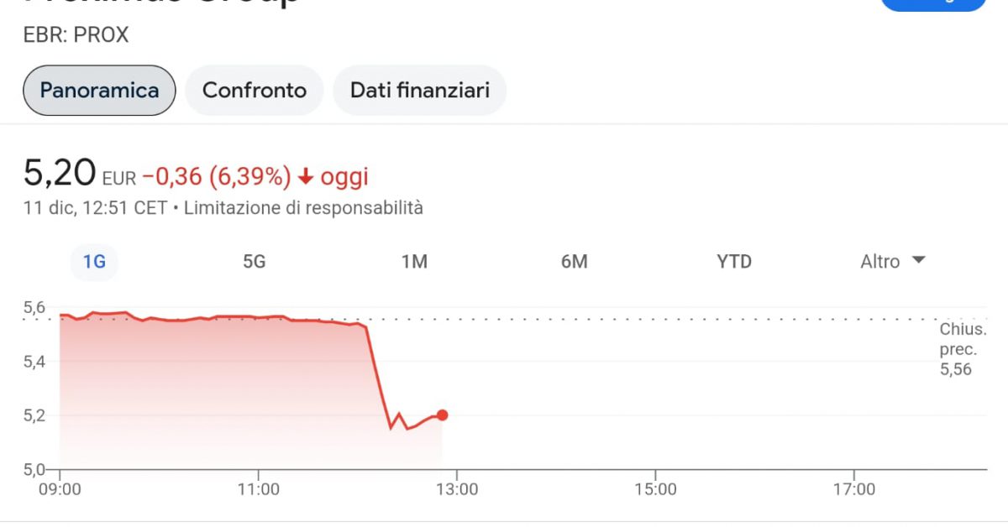Click the red down-arrow icon beside oggi

click(x=306, y=177)
